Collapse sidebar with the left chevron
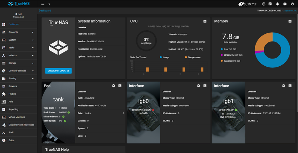Viewport: 298px width, 153px height. [x=49, y=4]
